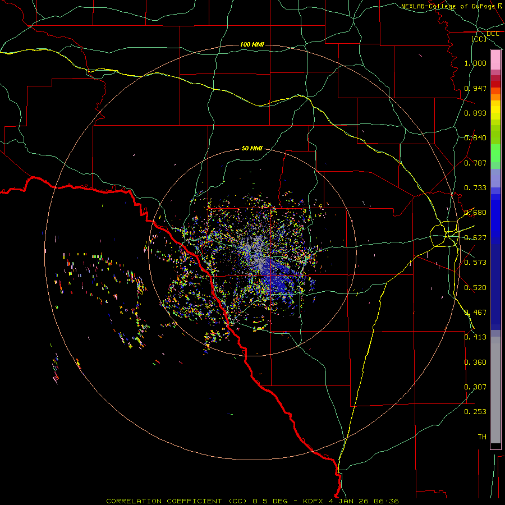This screenshot has width=505, height=505.
Task: Click the 0.467 scale value
Action: coord(475,313)
